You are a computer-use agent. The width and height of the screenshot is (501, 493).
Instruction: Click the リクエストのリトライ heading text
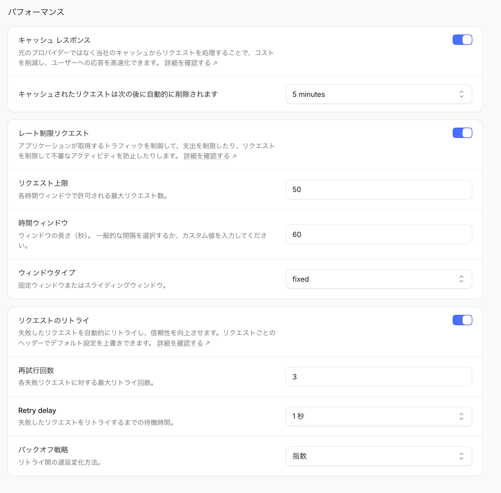(54, 321)
